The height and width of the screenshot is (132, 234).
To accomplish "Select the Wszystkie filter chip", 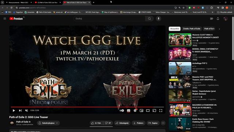I will 175,29.
